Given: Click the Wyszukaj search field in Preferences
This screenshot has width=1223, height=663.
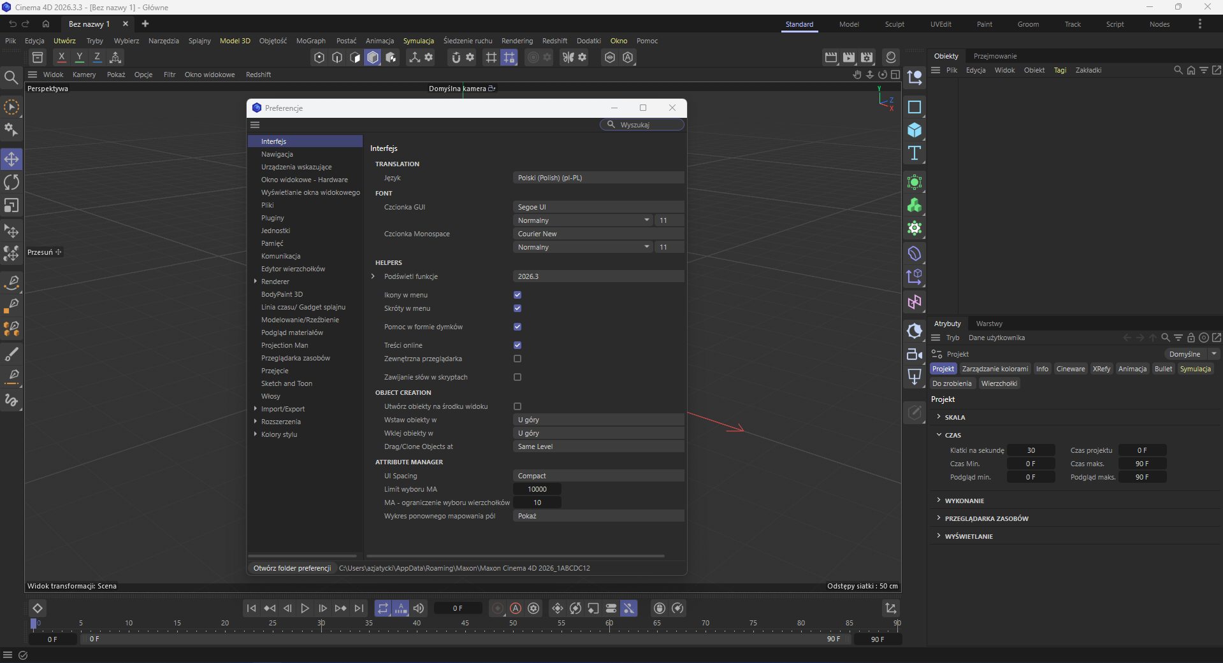Looking at the screenshot, I should (x=642, y=125).
